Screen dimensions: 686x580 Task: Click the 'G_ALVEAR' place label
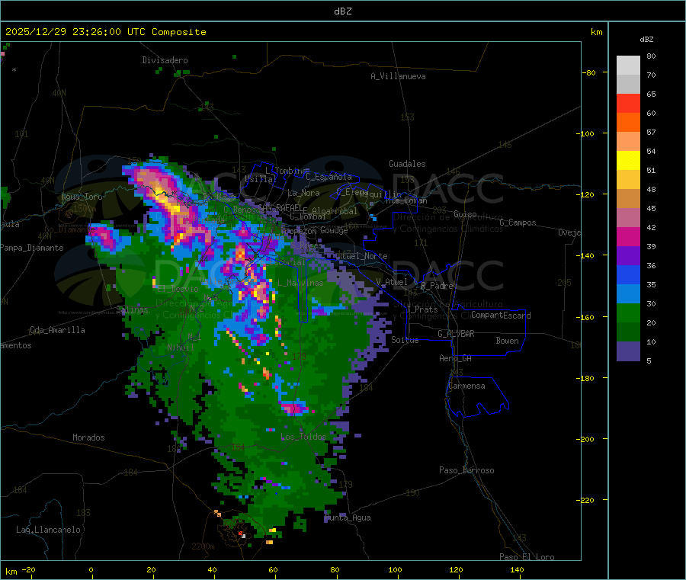click(456, 334)
